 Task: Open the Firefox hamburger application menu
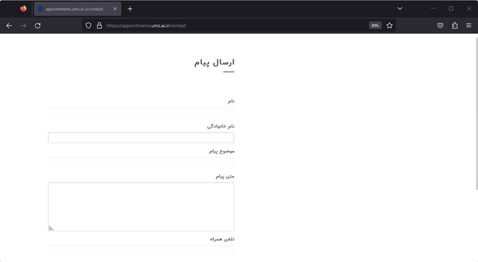point(469,26)
